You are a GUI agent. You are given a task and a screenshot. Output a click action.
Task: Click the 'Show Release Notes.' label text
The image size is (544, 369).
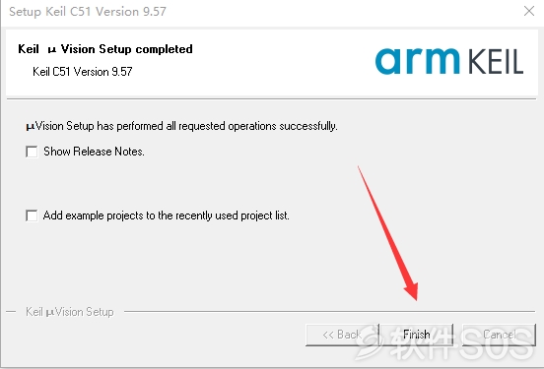click(x=94, y=152)
